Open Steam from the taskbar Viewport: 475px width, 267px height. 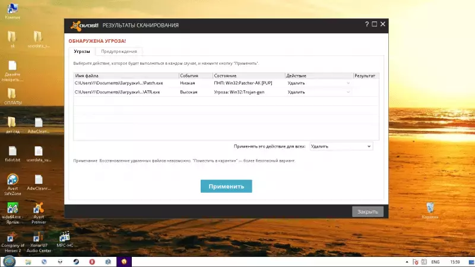(76, 262)
